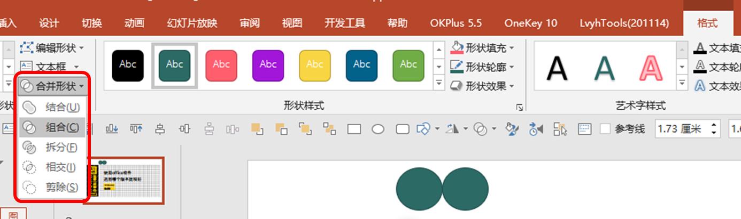Expand the shape styles gallery (More)
This screenshot has width=741, height=219.
(439, 83)
